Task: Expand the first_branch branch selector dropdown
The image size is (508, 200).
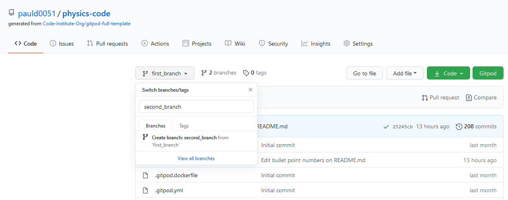Action: (x=165, y=73)
